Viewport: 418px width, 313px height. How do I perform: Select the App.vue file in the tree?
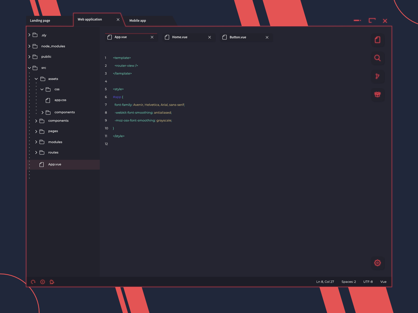click(55, 164)
